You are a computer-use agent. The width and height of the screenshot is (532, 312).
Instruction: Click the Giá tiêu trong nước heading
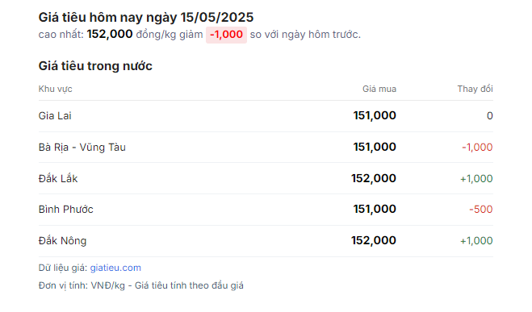tap(95, 66)
